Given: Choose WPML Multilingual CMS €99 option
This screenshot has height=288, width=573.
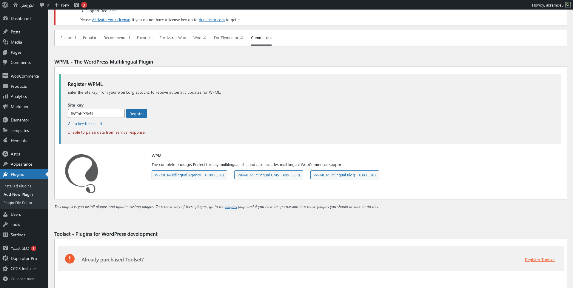Looking at the screenshot, I should 269,175.
